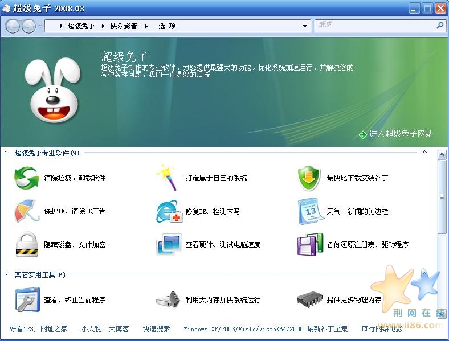Click the monitors hardware check icon

click(169, 244)
